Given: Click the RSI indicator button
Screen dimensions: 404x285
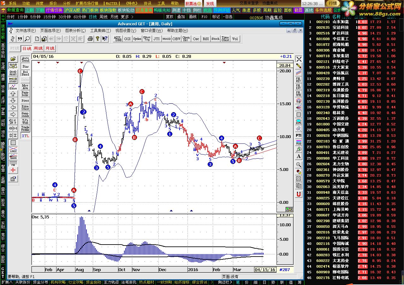Looking at the screenshot, I should tap(206, 39).
